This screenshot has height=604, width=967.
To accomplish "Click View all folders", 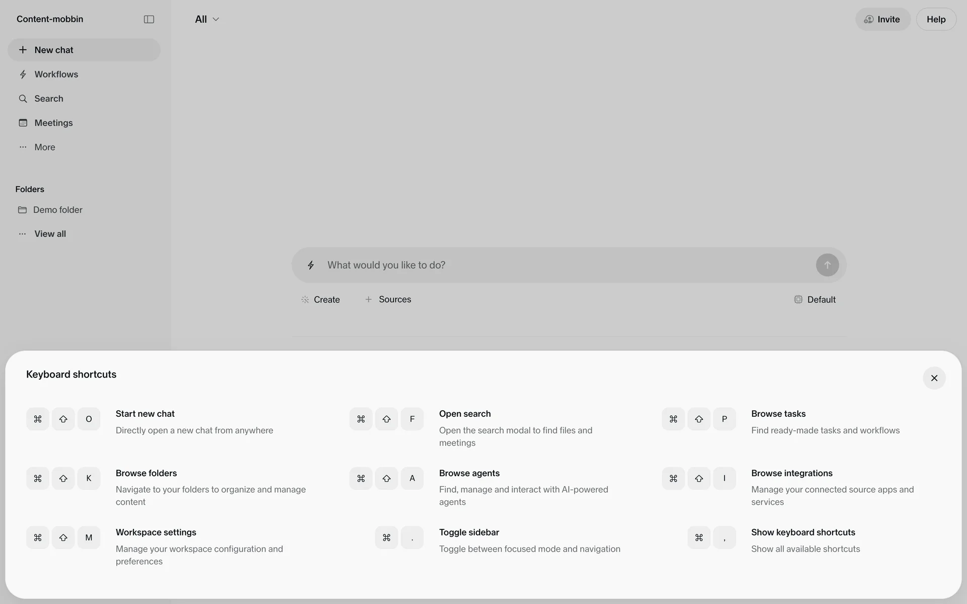I will pyautogui.click(x=50, y=234).
